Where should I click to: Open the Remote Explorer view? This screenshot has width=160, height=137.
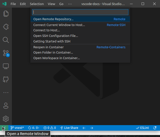pos(6,66)
